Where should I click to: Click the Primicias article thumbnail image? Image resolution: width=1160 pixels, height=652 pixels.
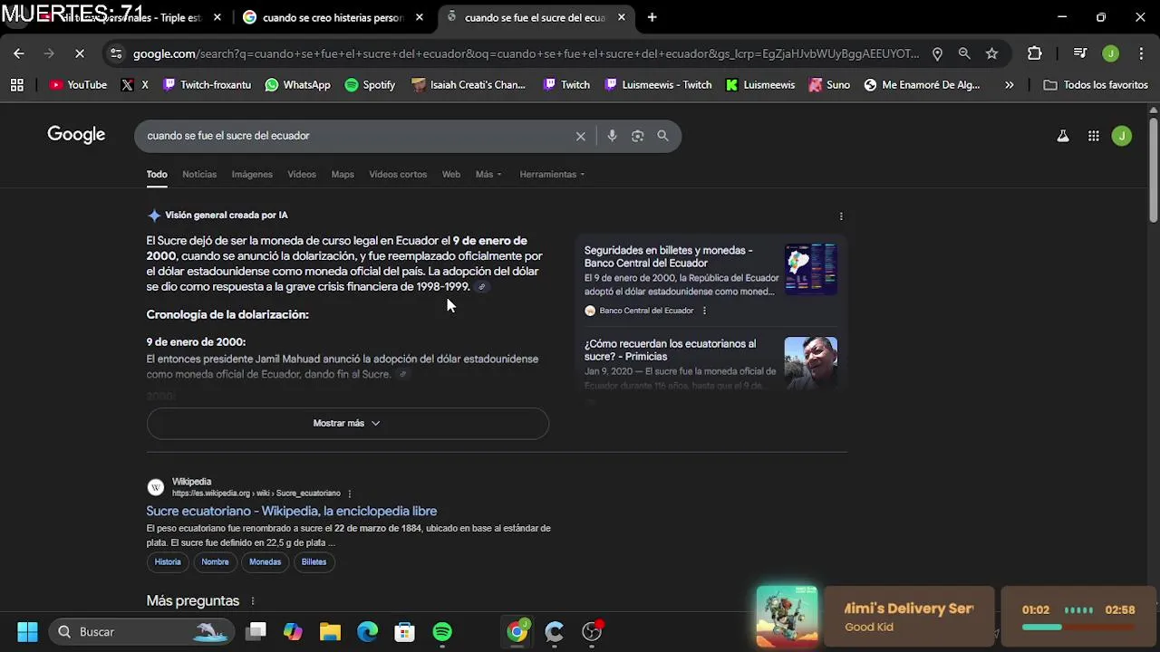pyautogui.click(x=811, y=362)
